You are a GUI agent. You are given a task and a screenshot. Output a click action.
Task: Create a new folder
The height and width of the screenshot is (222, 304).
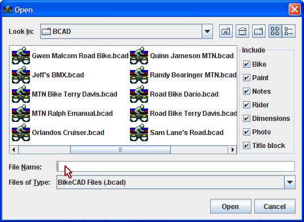pos(259,31)
